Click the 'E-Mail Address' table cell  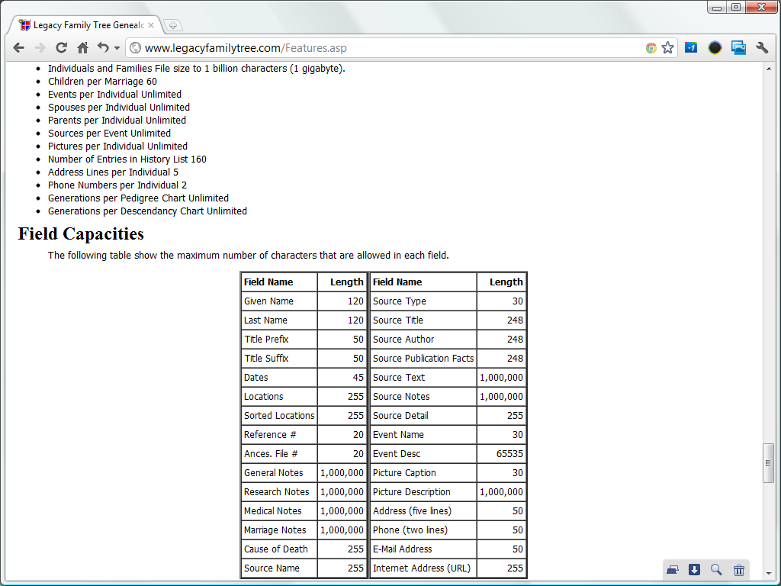point(423,549)
